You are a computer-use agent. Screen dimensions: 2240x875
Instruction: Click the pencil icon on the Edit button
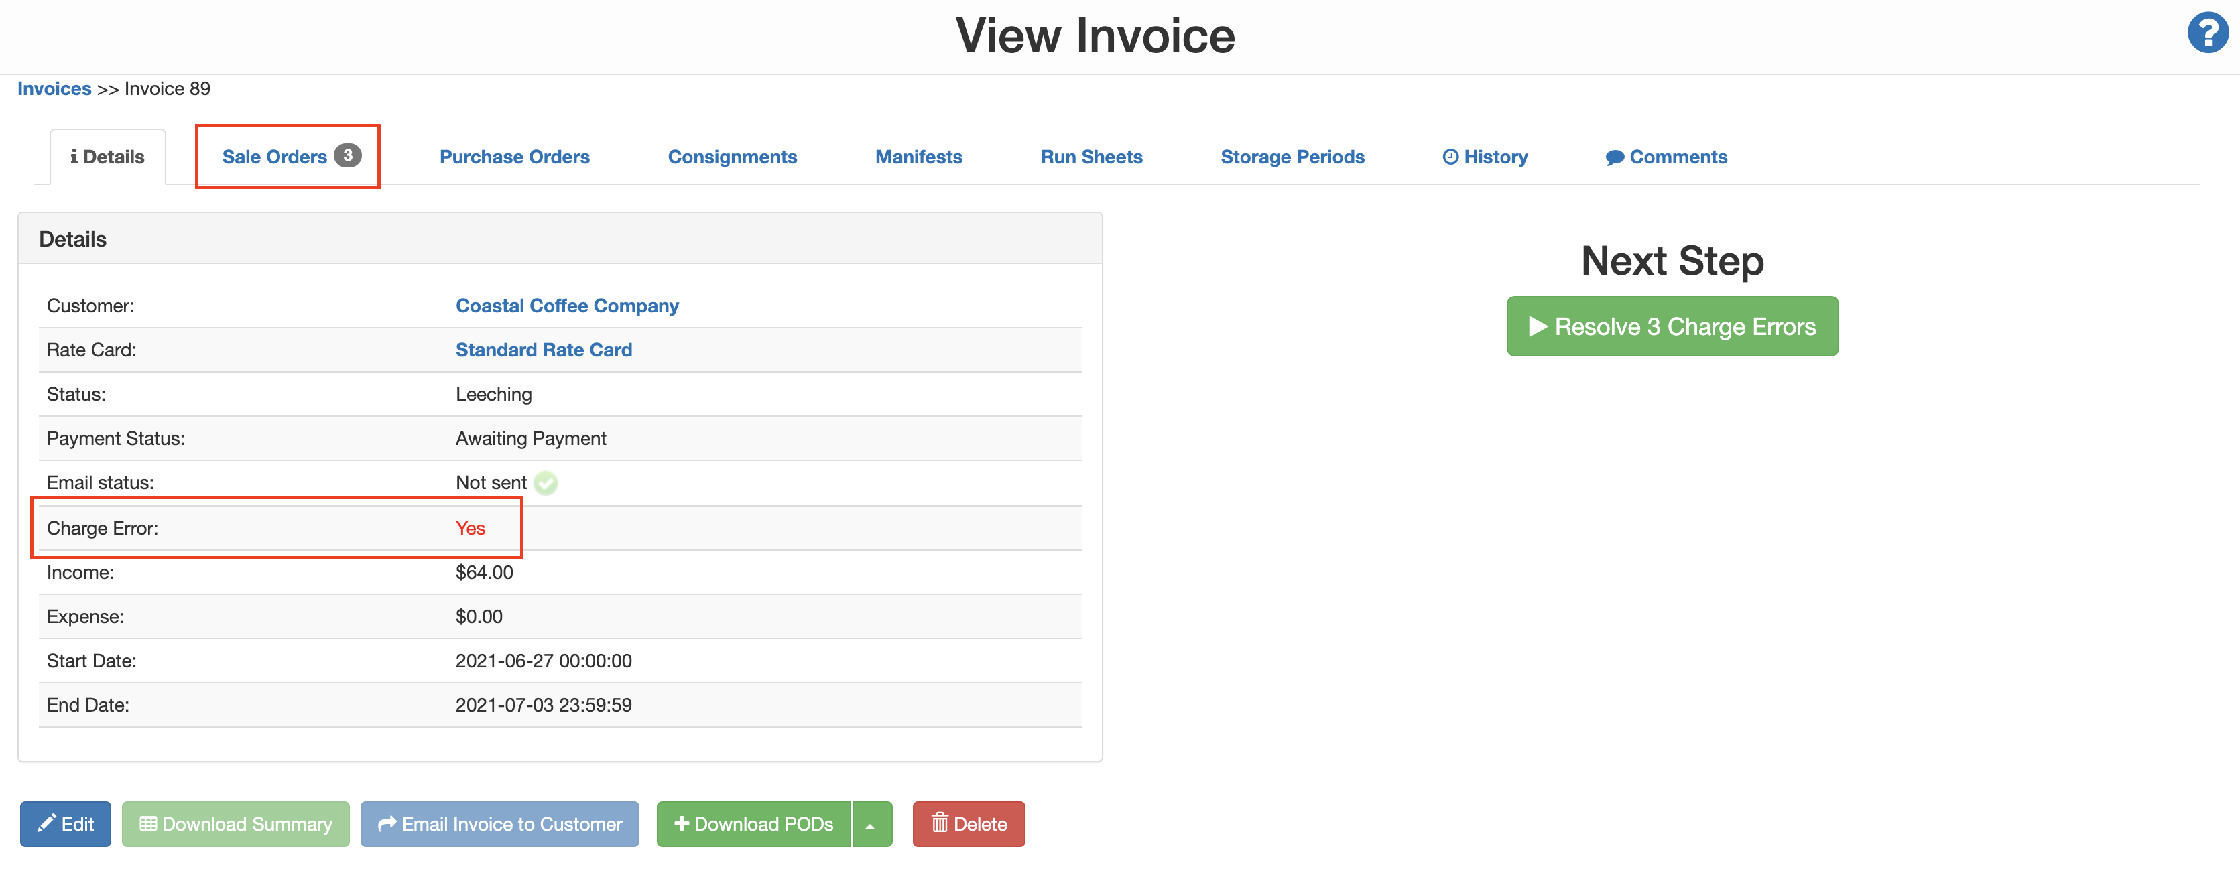pyautogui.click(x=46, y=823)
